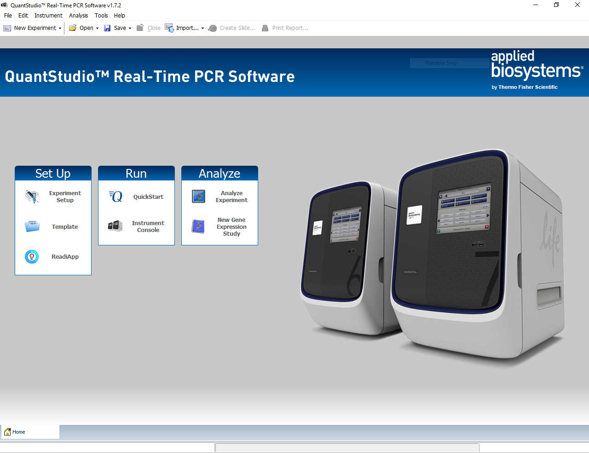Open the Instrument Console
The width and height of the screenshot is (589, 453).
pyautogui.click(x=148, y=226)
